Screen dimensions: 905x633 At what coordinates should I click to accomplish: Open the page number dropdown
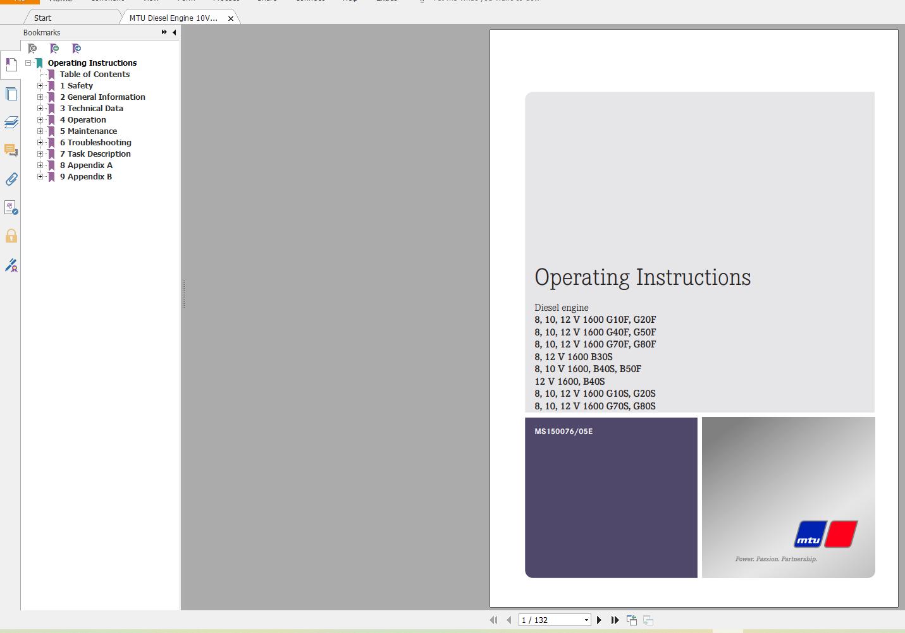point(586,620)
